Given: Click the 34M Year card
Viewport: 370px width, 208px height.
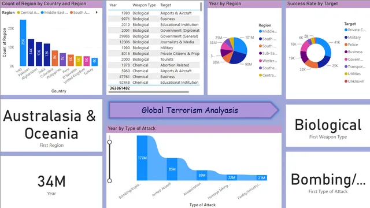Looking at the screenshot, I should tap(51, 182).
